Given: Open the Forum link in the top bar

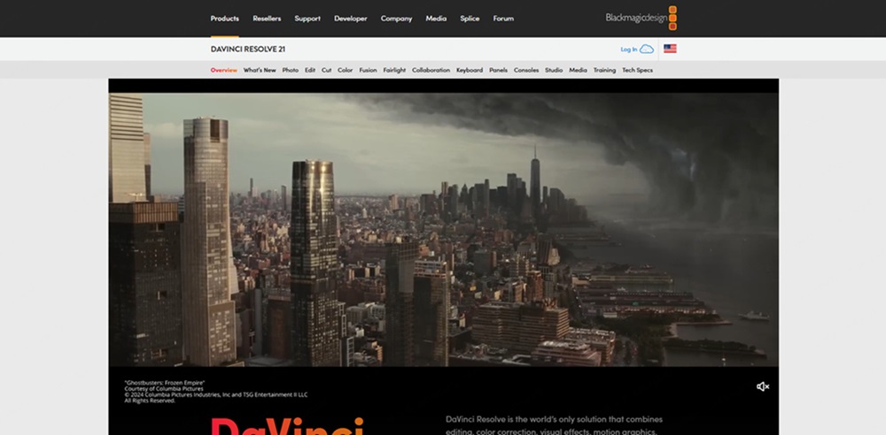Looking at the screenshot, I should [x=503, y=19].
